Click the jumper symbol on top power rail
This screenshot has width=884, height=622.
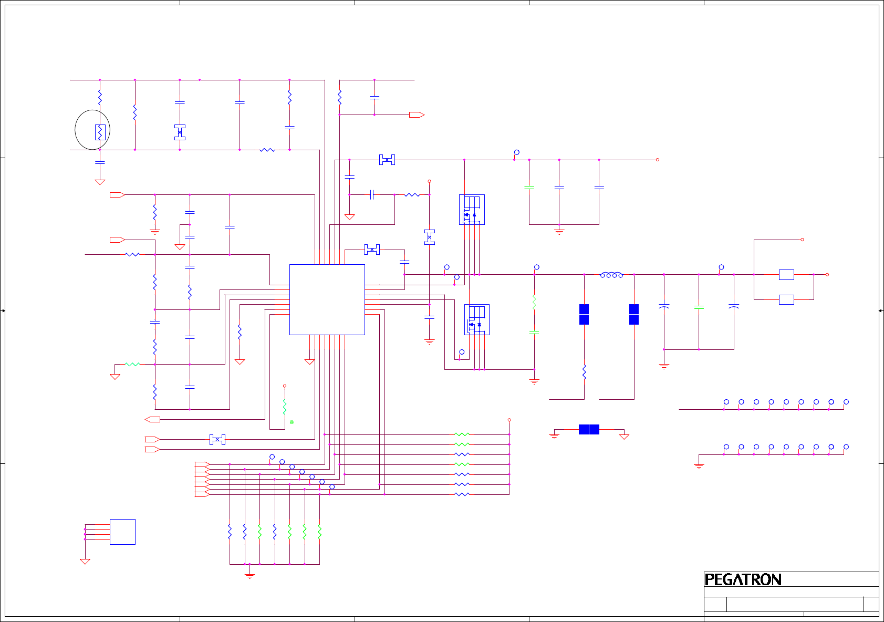pos(387,160)
